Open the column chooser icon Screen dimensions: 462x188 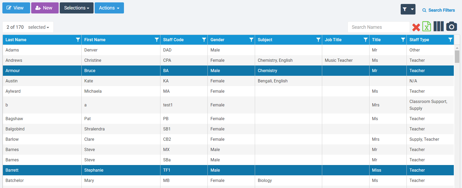(x=438, y=27)
